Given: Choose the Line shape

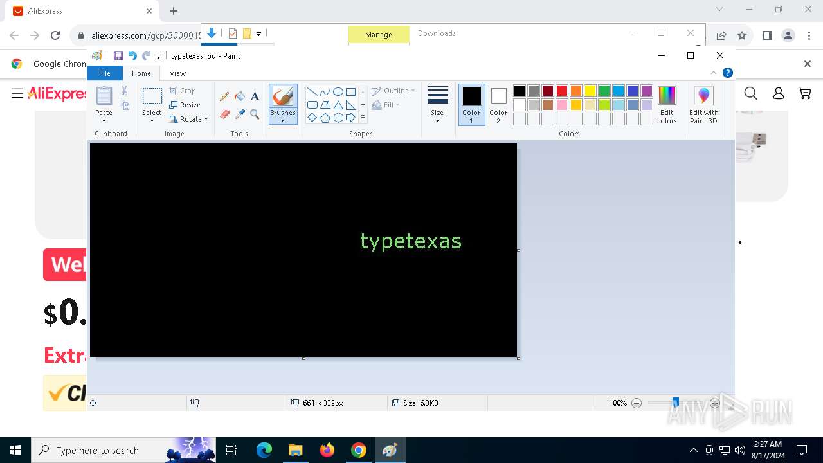Looking at the screenshot, I should (312, 91).
